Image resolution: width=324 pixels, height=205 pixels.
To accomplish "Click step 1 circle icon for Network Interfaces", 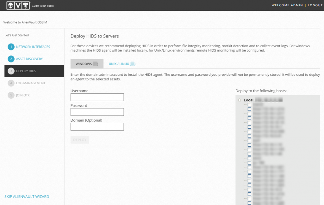I will pos(11,47).
